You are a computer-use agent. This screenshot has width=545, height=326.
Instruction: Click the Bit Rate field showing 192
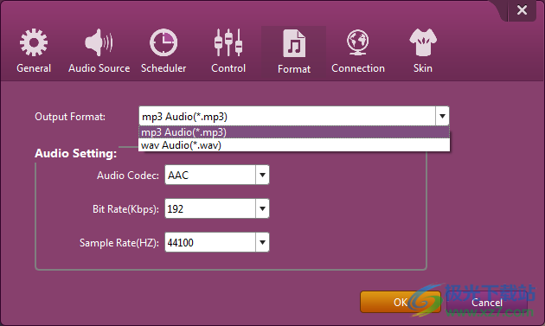tap(210, 208)
